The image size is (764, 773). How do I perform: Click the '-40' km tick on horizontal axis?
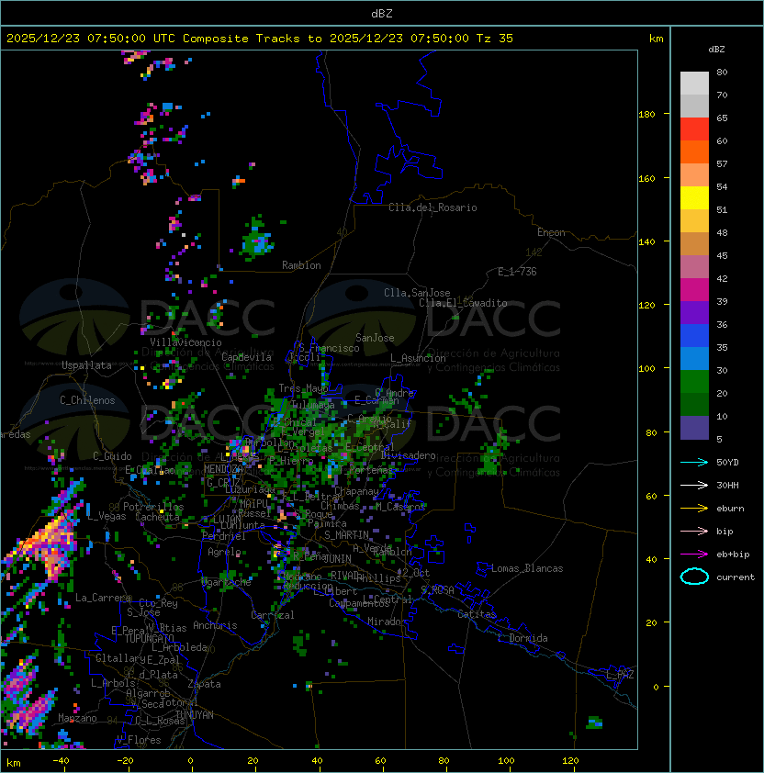coord(61,761)
